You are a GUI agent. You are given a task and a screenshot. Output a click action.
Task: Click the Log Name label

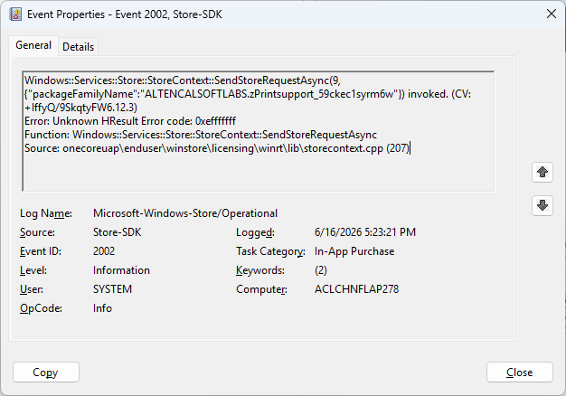(x=46, y=213)
